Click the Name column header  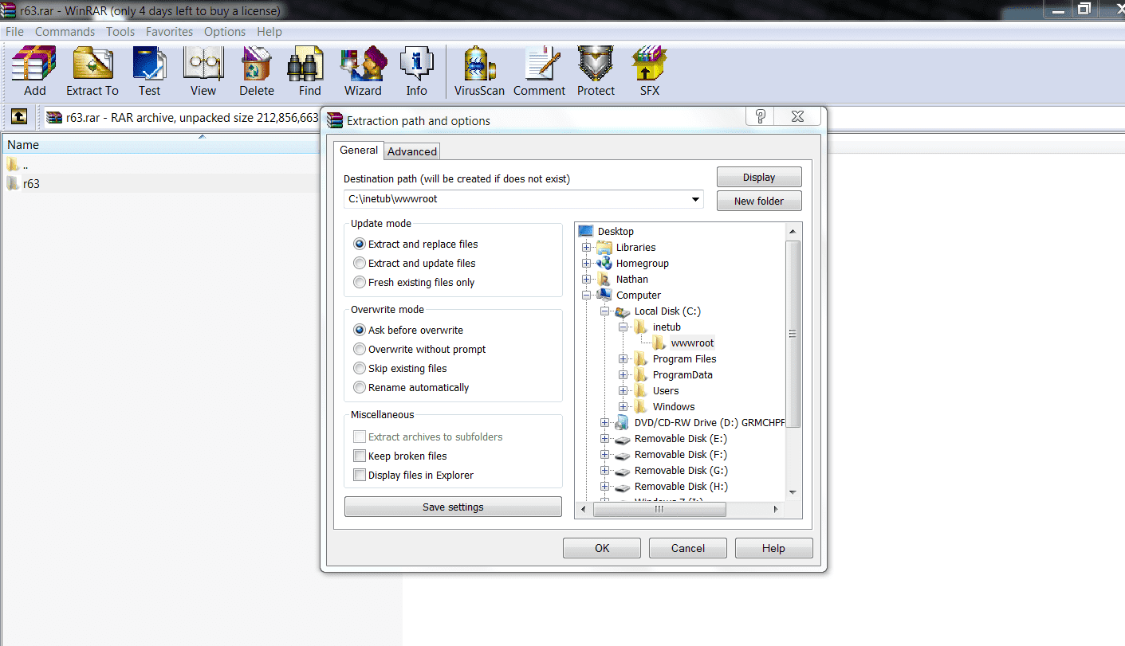pos(159,145)
